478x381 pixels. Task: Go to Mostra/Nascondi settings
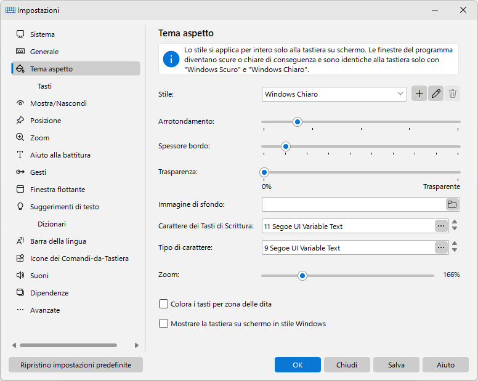pos(76,103)
